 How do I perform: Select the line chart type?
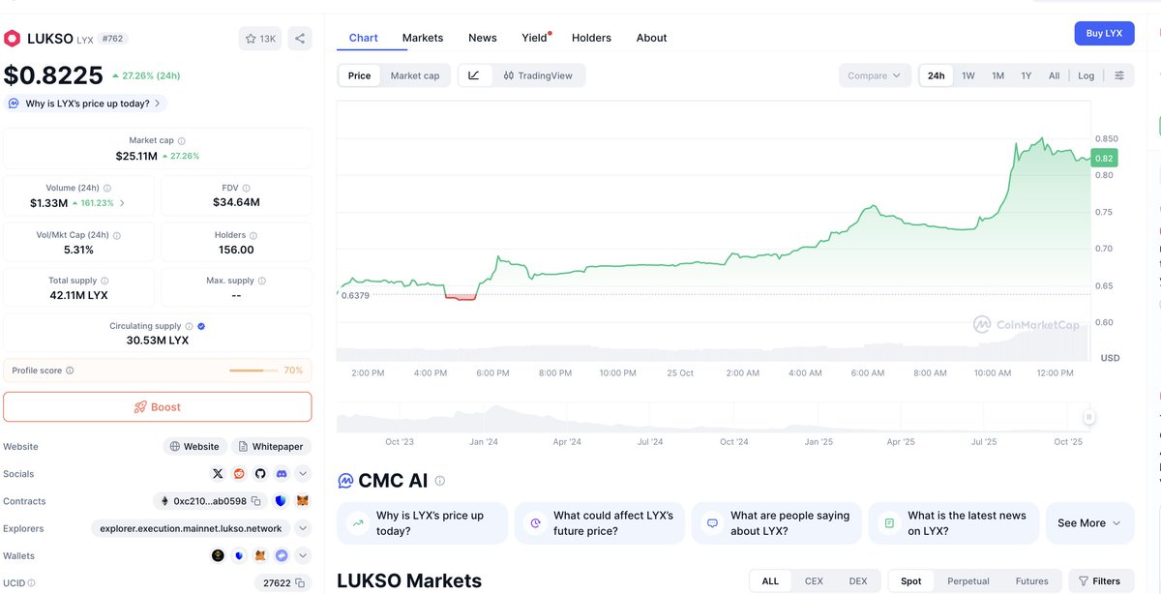pyautogui.click(x=474, y=75)
